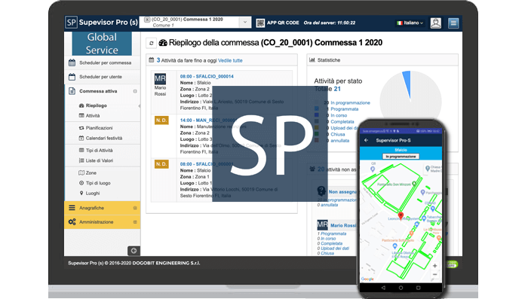The height and width of the screenshot is (299, 528).
Task: Click the Vedile tutte link
Action: pyautogui.click(x=230, y=60)
